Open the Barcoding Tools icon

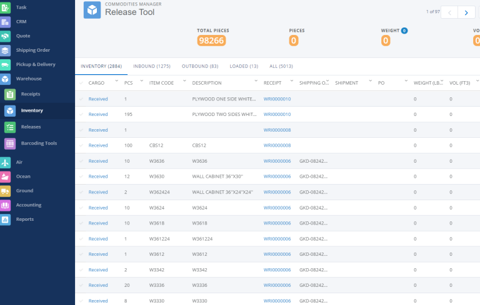[x=10, y=143]
